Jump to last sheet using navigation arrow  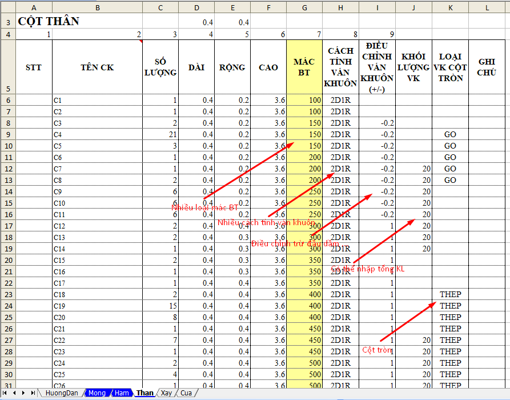pos(31,393)
